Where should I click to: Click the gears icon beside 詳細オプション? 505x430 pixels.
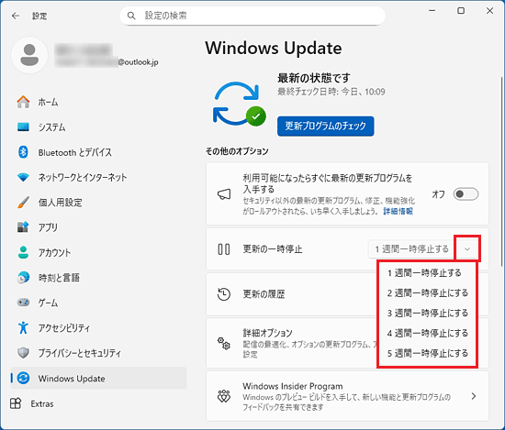(x=224, y=344)
